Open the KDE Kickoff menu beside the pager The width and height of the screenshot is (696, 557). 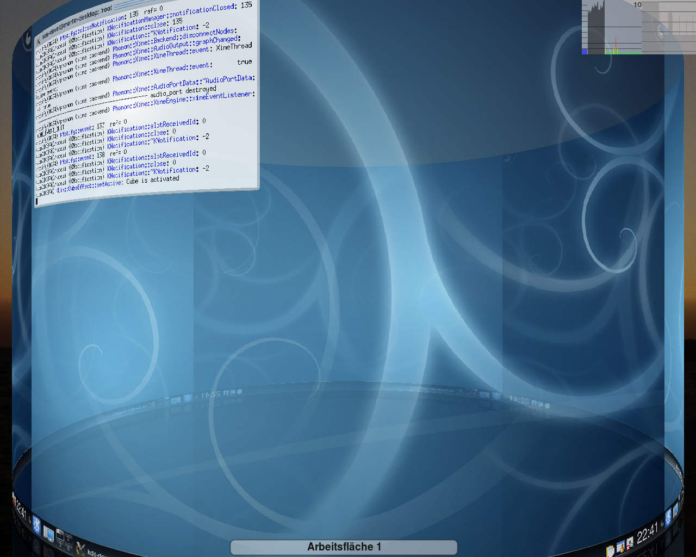[x=36, y=525]
